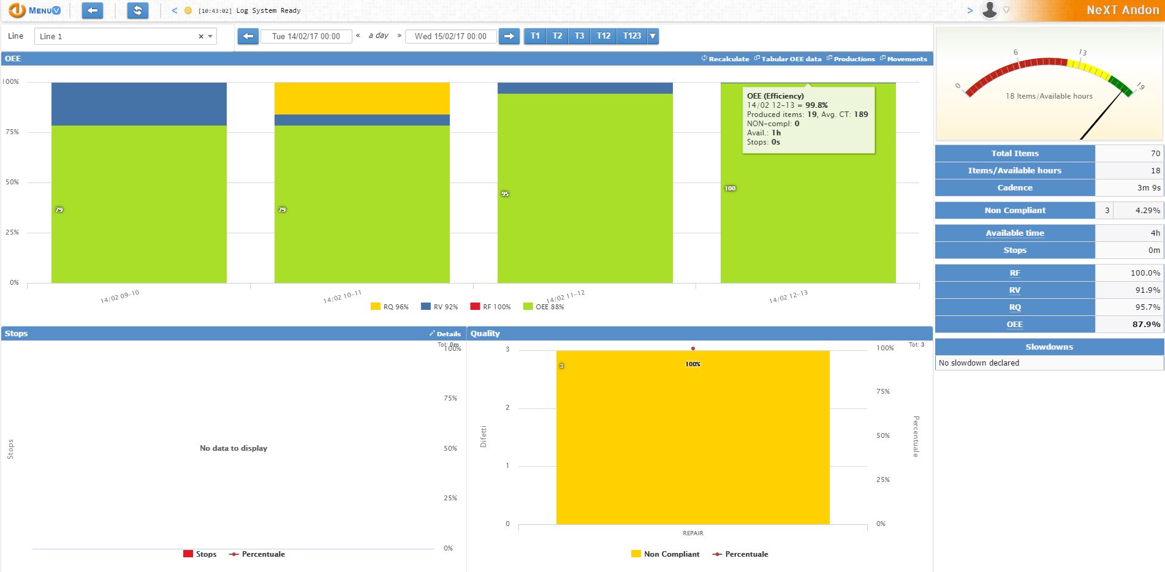Select the T1 shift tab
This screenshot has width=1165, height=572.
tap(535, 36)
